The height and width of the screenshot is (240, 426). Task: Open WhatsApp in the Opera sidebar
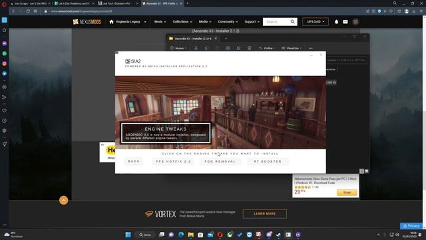(5, 53)
